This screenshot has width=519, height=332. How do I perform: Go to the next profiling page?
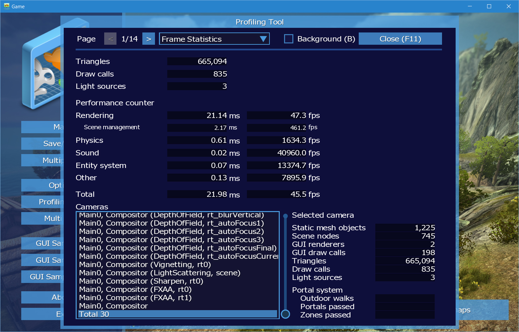click(x=148, y=39)
